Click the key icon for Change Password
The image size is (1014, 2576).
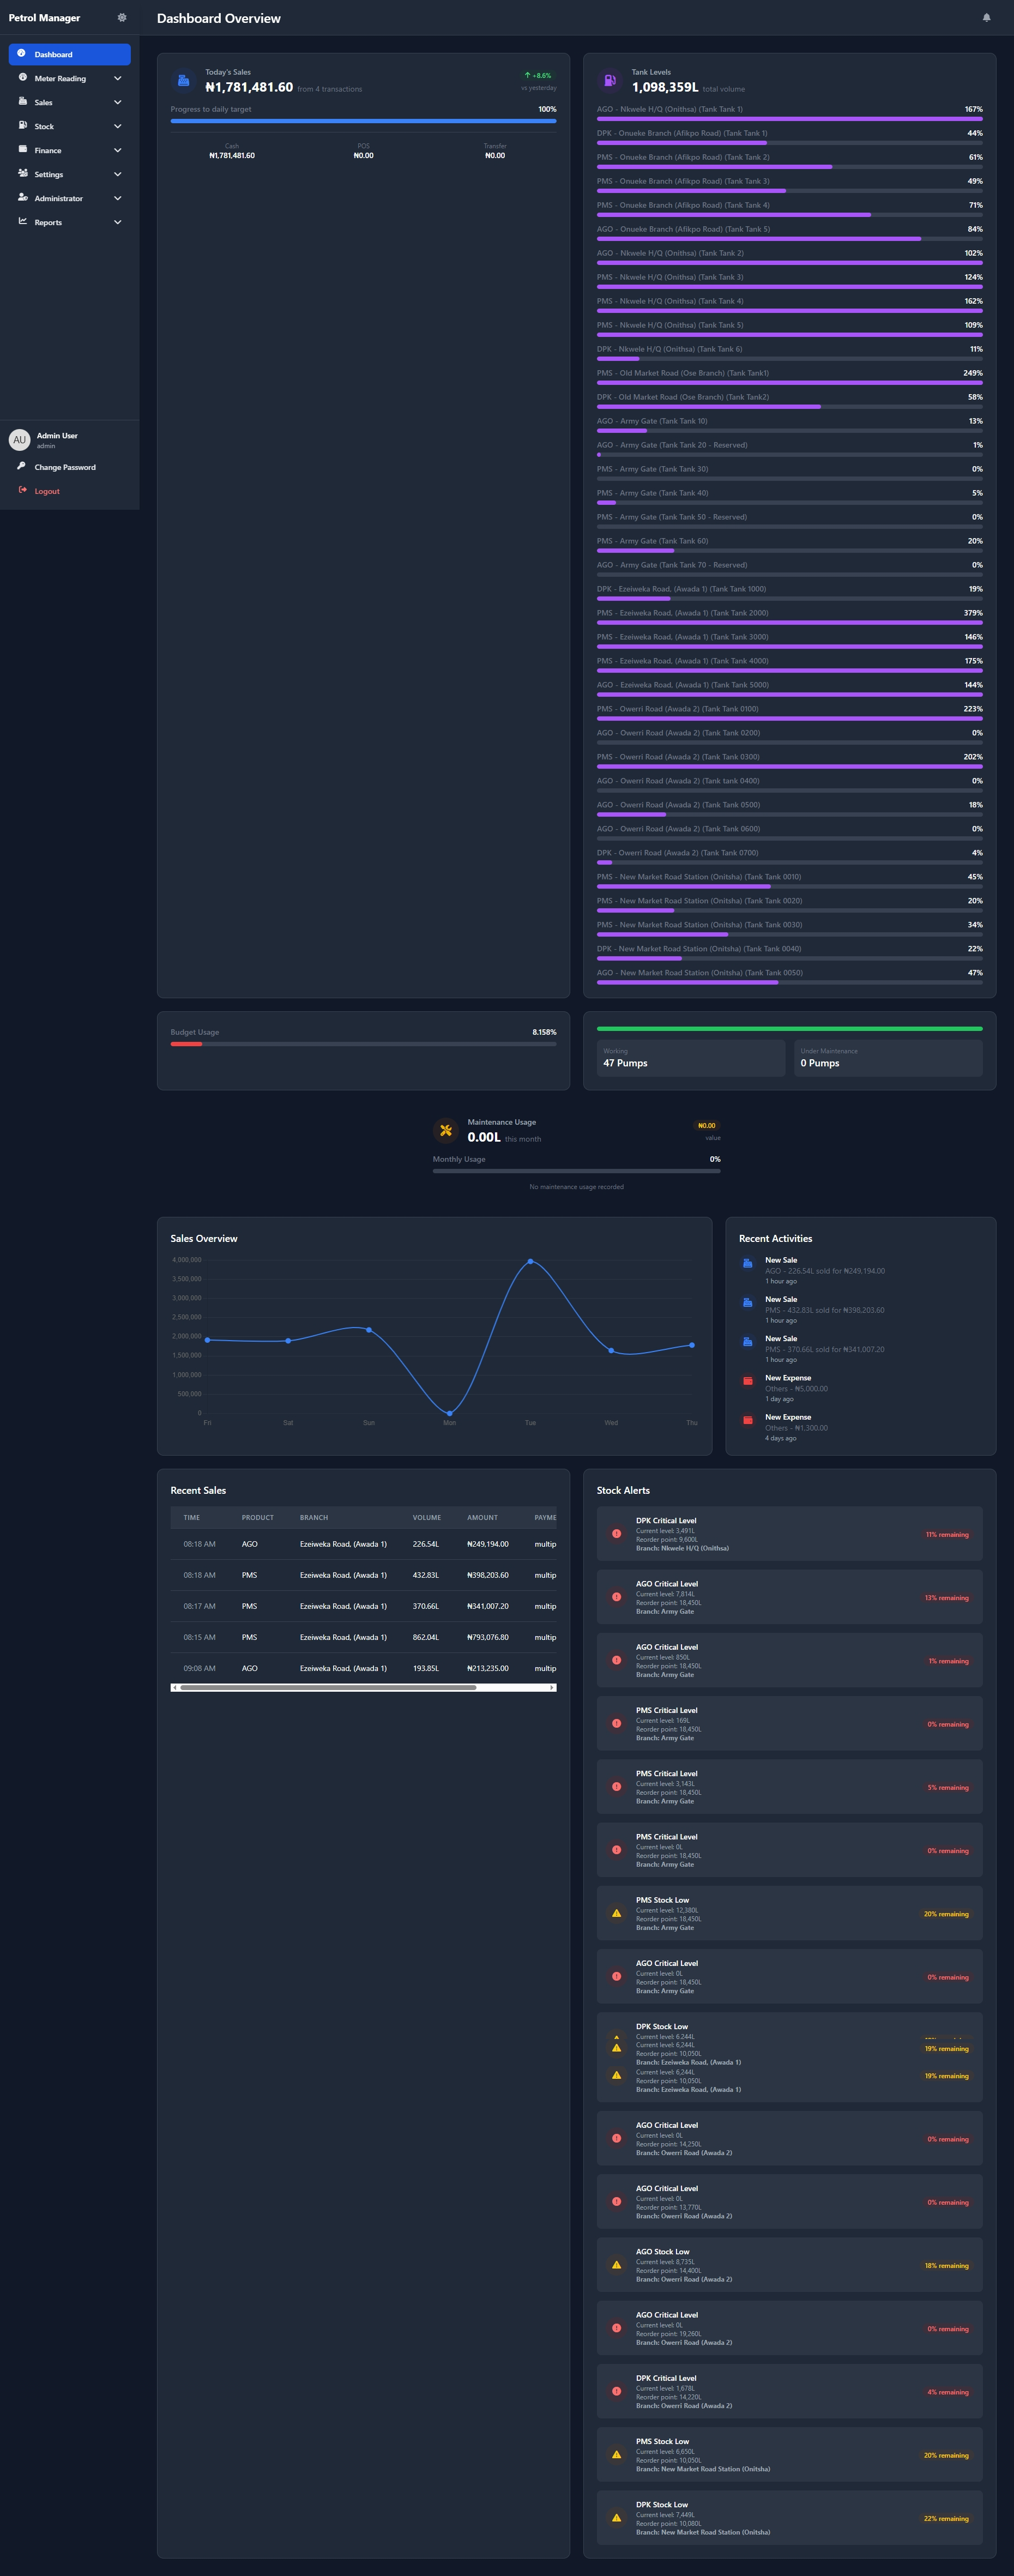pos(21,467)
